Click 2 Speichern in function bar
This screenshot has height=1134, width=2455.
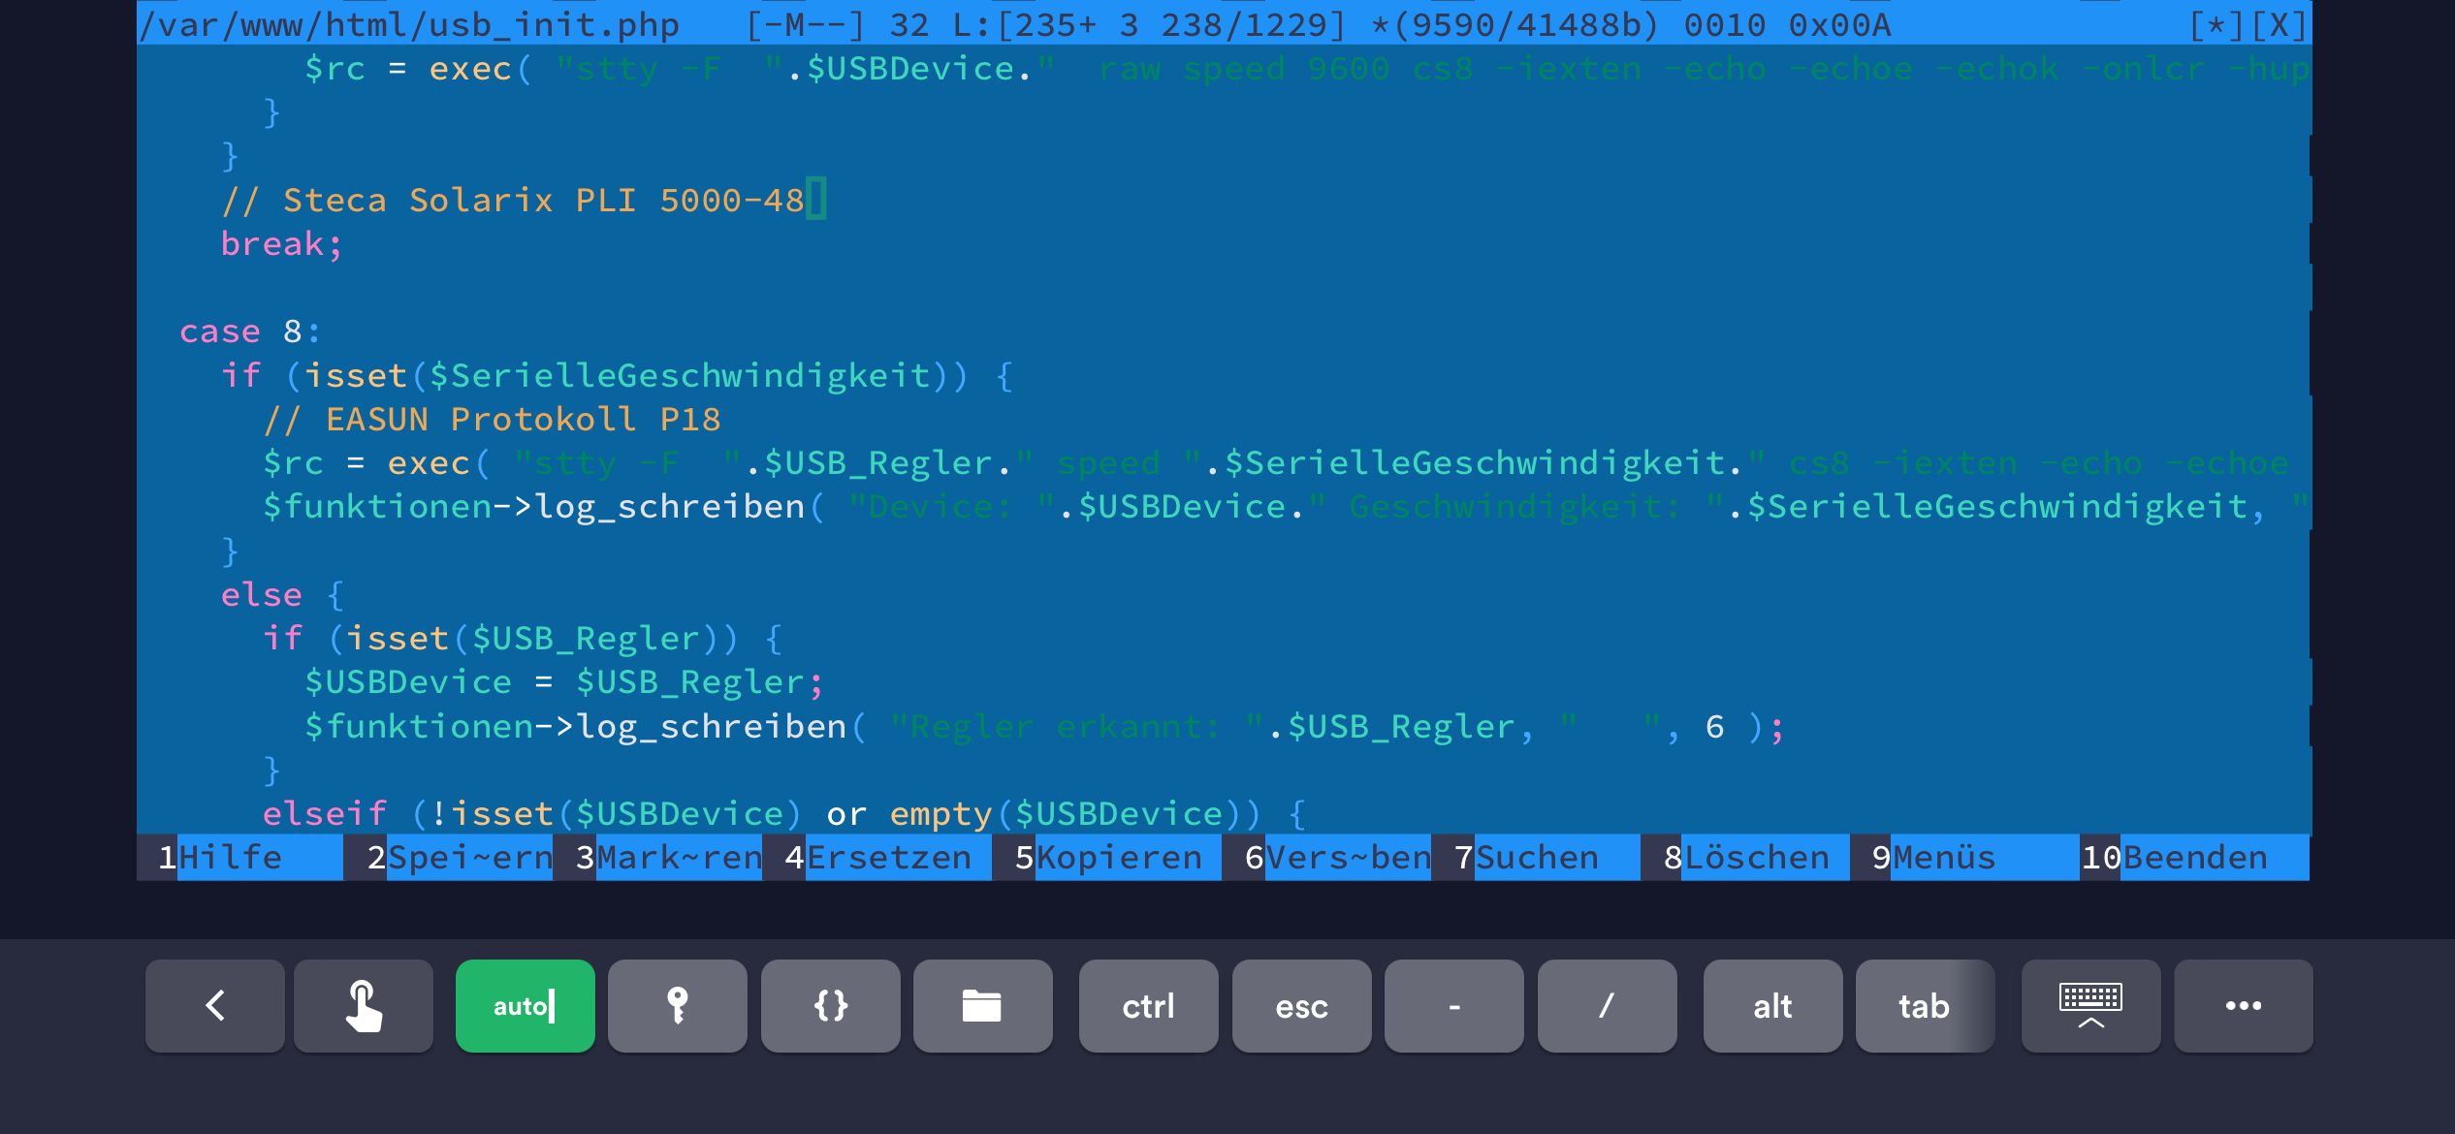click(x=460, y=858)
